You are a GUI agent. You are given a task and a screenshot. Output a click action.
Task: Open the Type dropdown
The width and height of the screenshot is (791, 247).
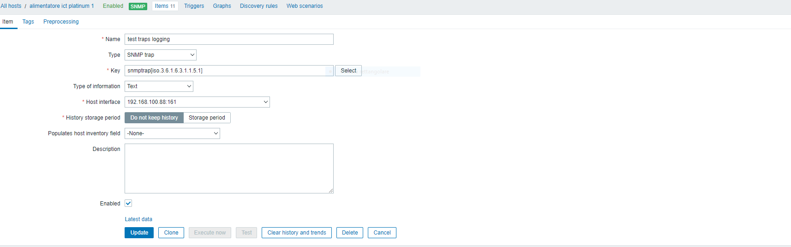160,55
